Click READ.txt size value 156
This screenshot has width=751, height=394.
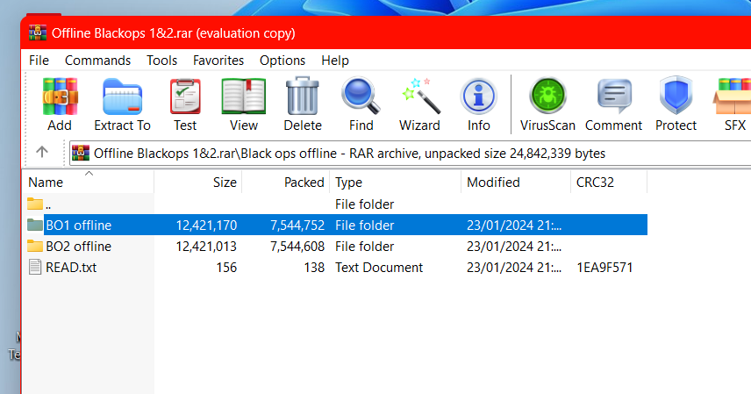(x=226, y=267)
